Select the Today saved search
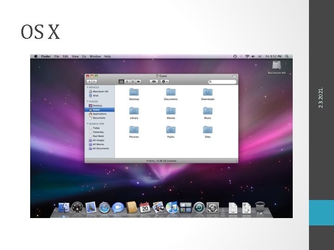Screen dimensions: 334x250 coord(100,128)
